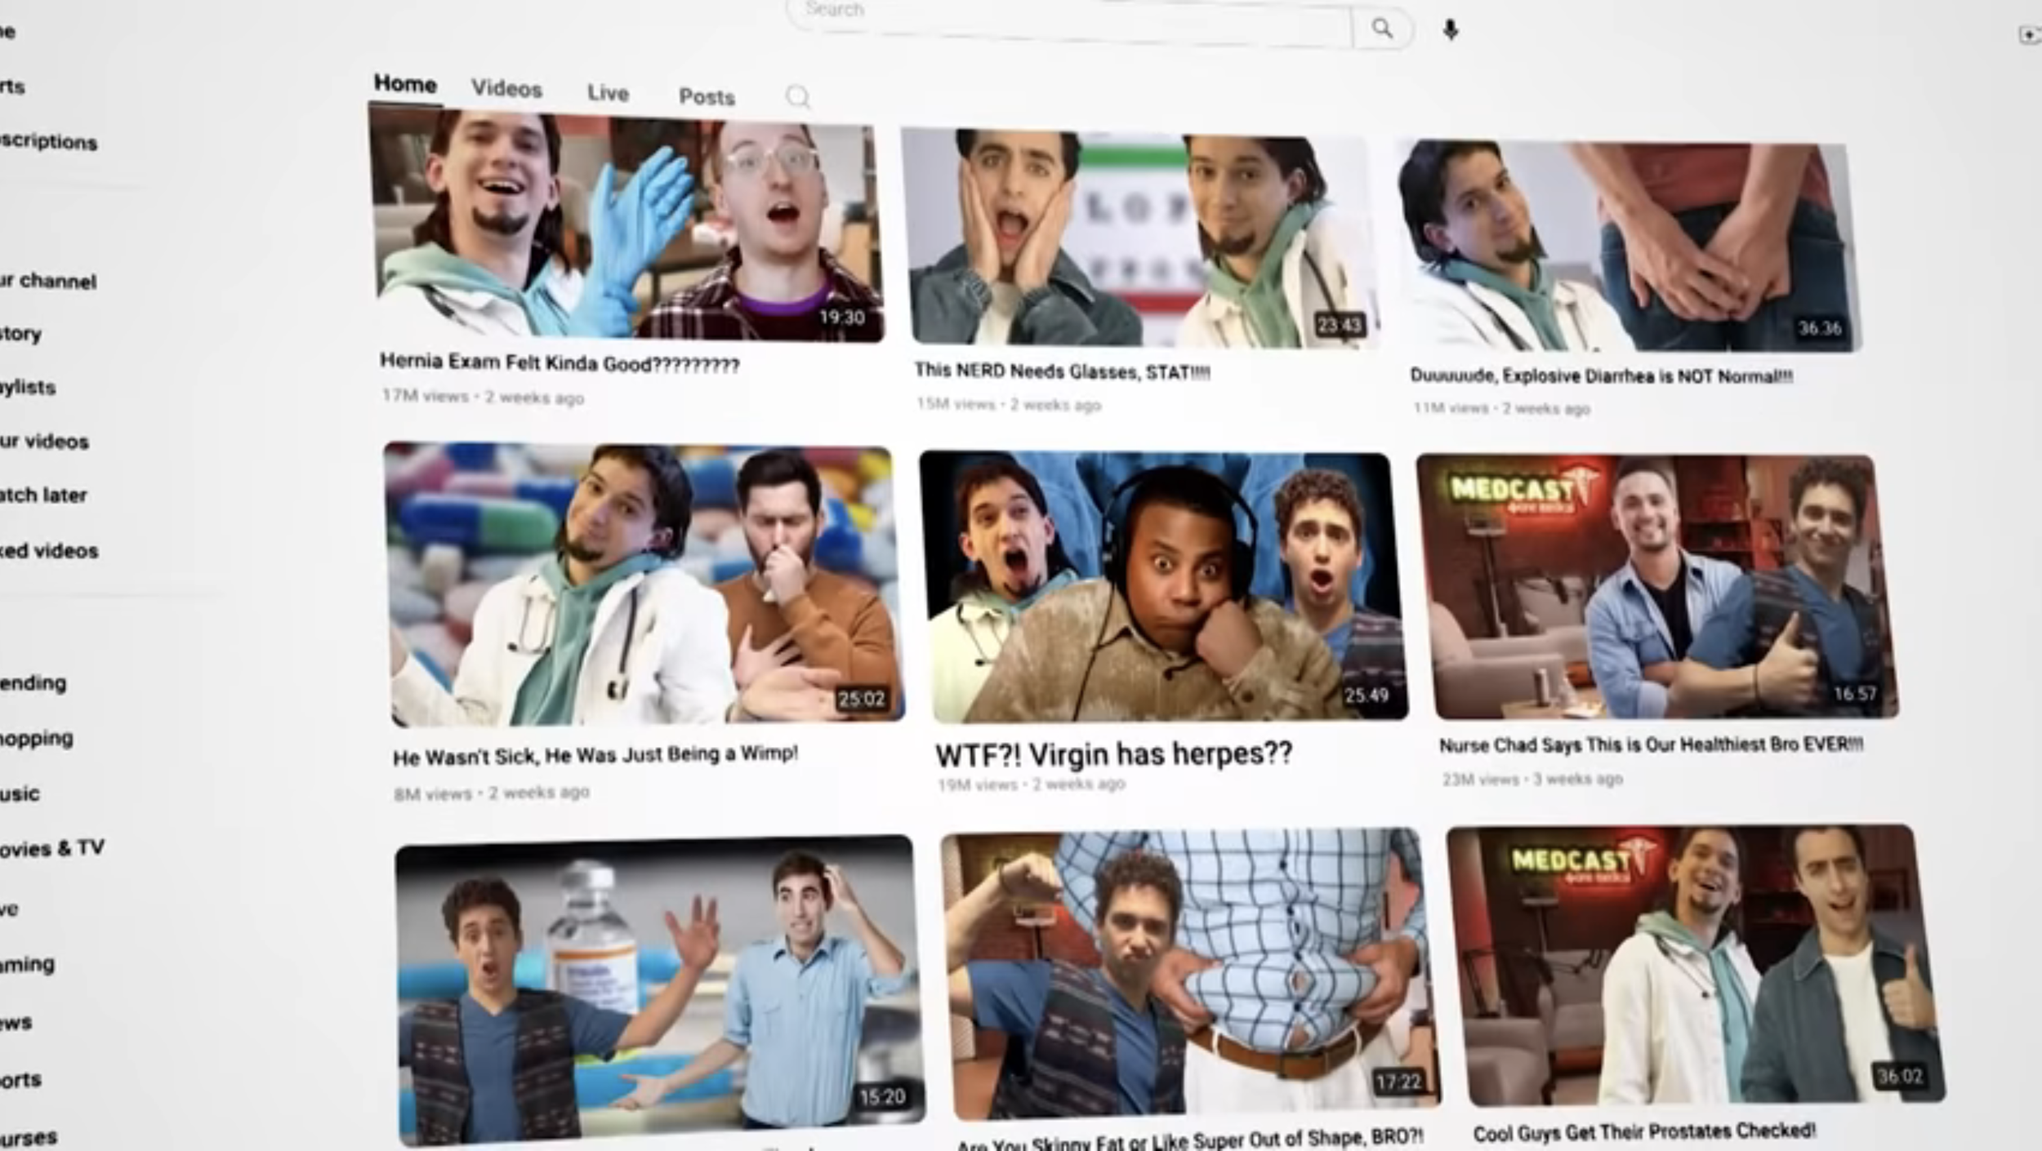This screenshot has width=2042, height=1151.
Task: Open the Live tab
Action: [608, 93]
